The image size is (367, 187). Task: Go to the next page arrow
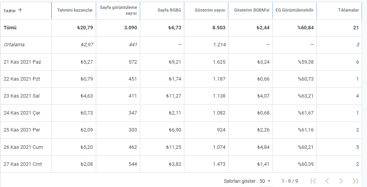click(x=341, y=181)
